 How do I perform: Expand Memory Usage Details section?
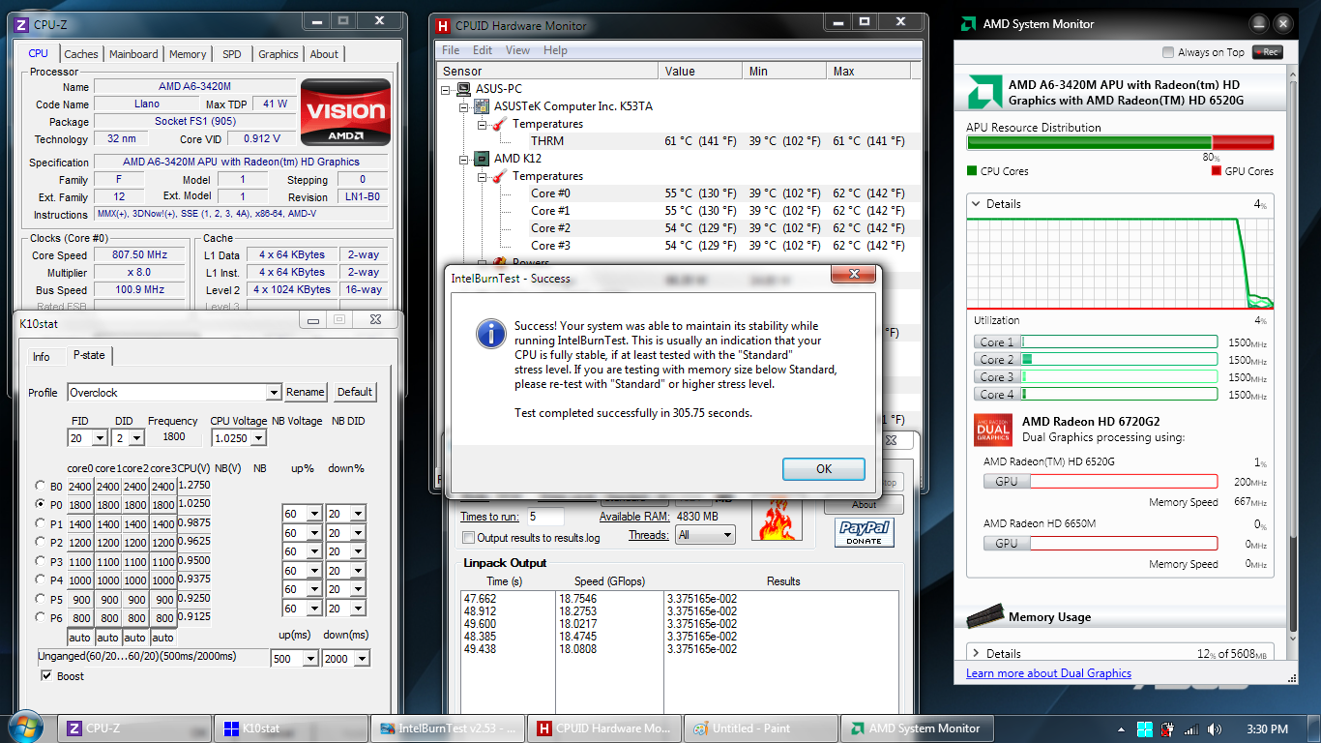coord(975,653)
